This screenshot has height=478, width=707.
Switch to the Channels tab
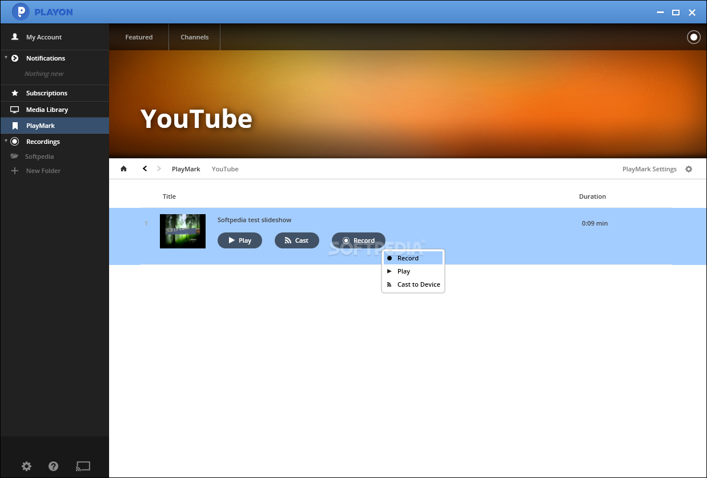coord(195,37)
